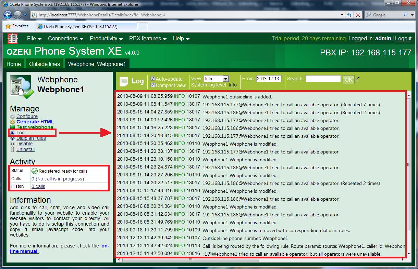
Task: Click the Favorites star icon
Action: coord(8,26)
